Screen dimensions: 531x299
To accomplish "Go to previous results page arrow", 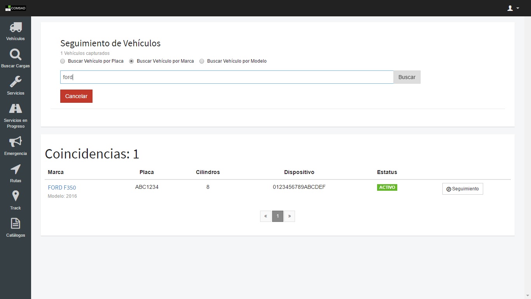I will click(265, 216).
